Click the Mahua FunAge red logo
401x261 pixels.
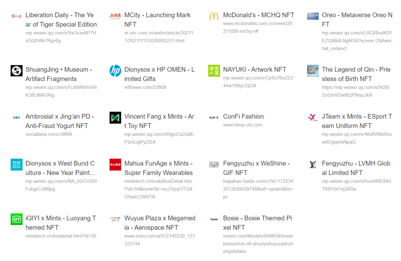pos(115,164)
